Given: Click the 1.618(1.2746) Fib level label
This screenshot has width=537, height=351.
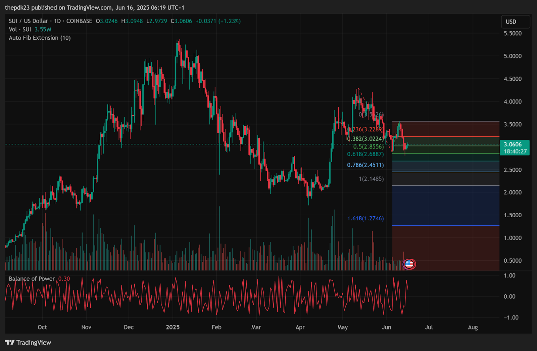Looking at the screenshot, I should 365,218.
